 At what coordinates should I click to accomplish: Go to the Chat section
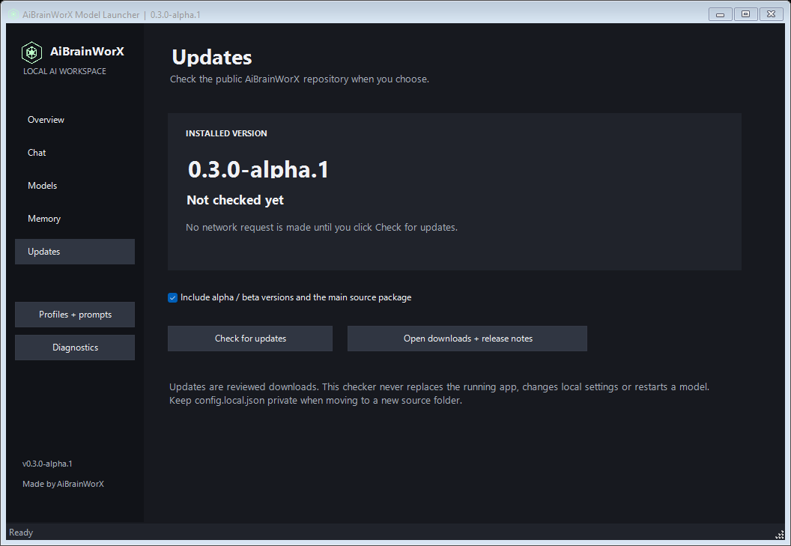tap(75, 152)
